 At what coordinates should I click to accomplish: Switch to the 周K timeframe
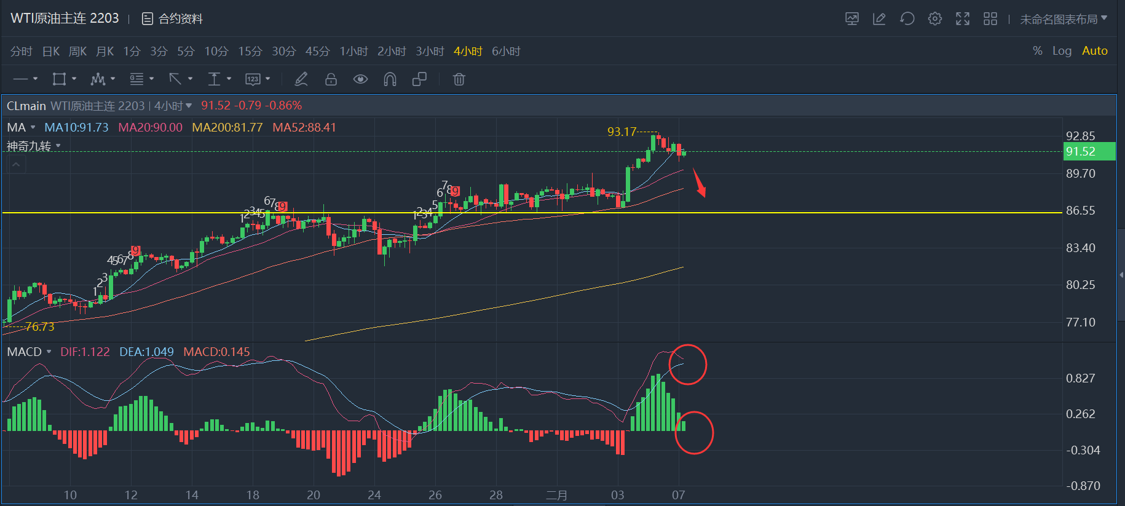coord(78,51)
